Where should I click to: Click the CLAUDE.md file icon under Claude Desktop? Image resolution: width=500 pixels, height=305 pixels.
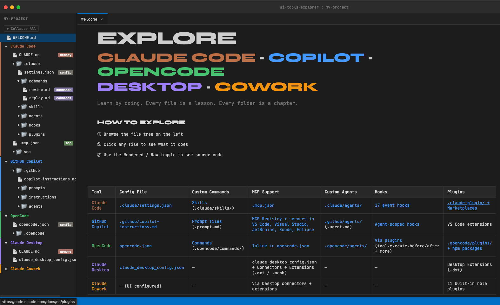pos(15,251)
